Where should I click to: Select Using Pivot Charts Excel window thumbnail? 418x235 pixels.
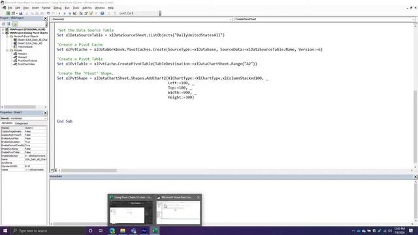(x=131, y=210)
